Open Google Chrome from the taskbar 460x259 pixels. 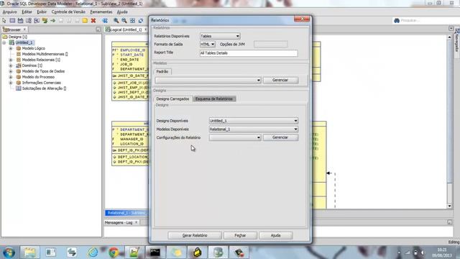point(114,253)
